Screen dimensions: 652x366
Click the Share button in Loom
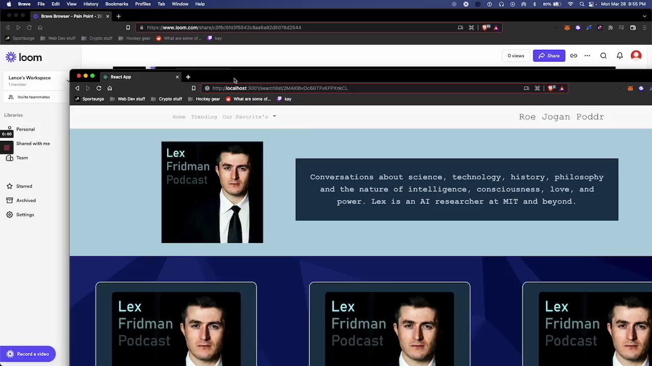[x=549, y=56]
